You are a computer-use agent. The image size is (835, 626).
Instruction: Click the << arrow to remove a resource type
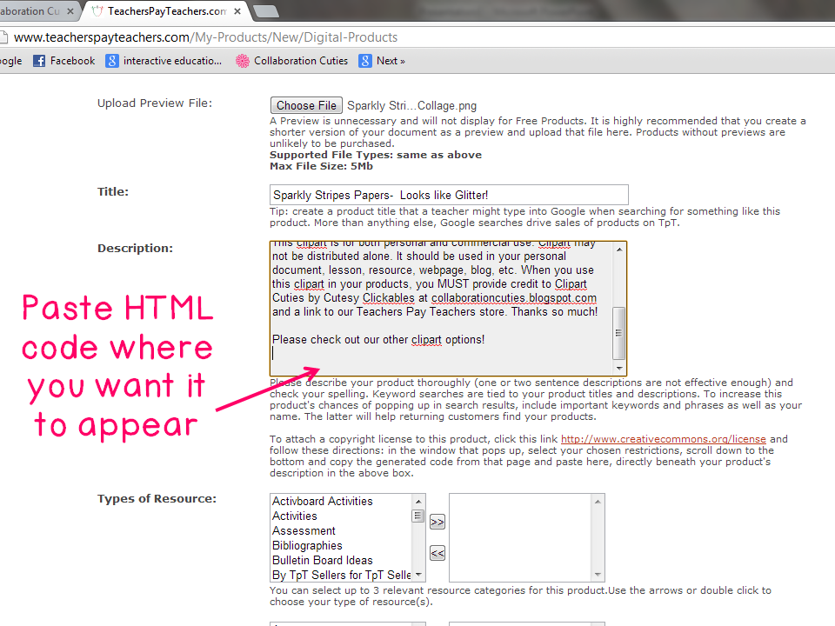click(437, 553)
